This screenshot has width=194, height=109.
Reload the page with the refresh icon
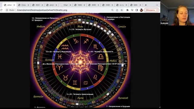coord(1,10)
